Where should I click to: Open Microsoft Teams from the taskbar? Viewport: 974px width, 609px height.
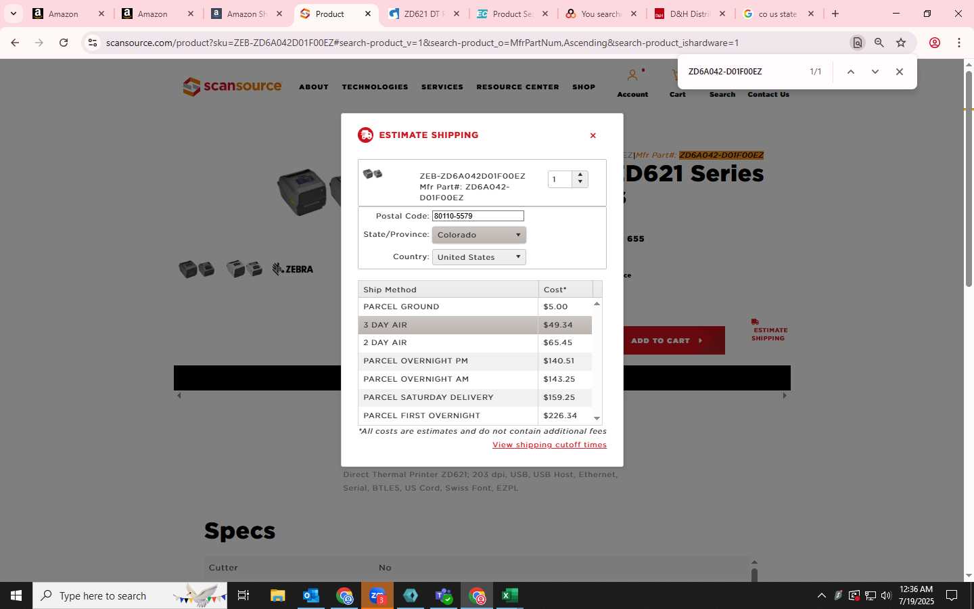[x=444, y=595]
